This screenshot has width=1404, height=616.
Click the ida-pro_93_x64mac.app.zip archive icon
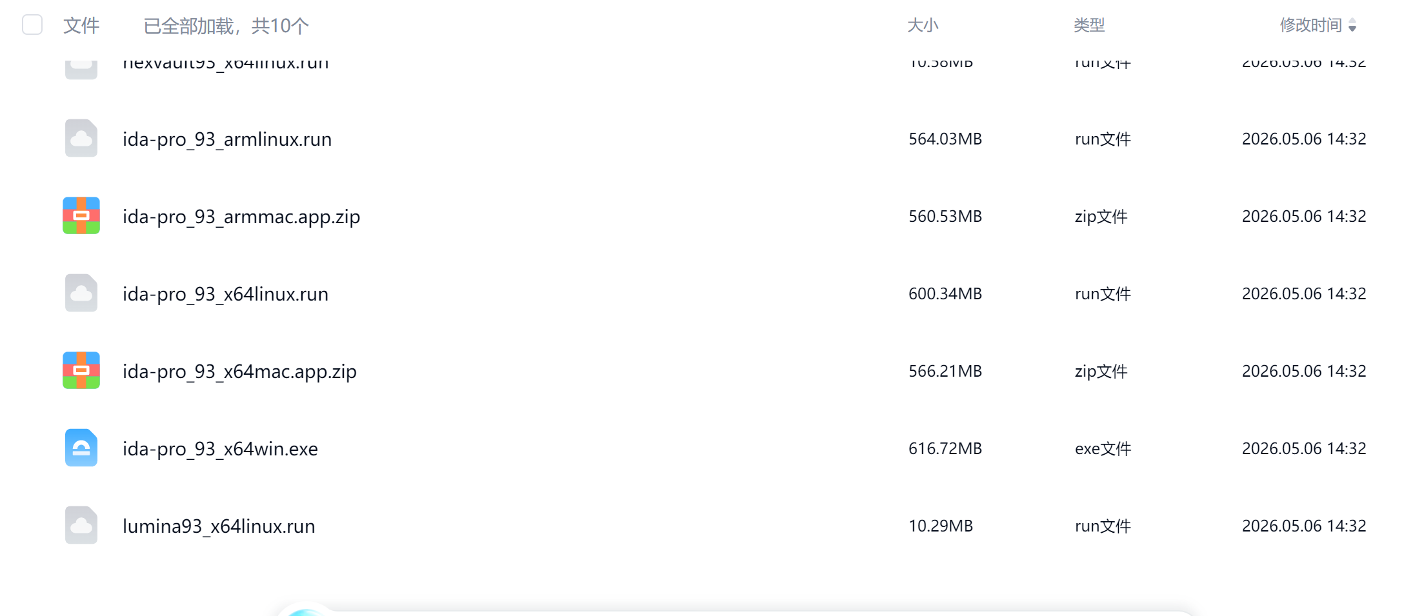[81, 370]
